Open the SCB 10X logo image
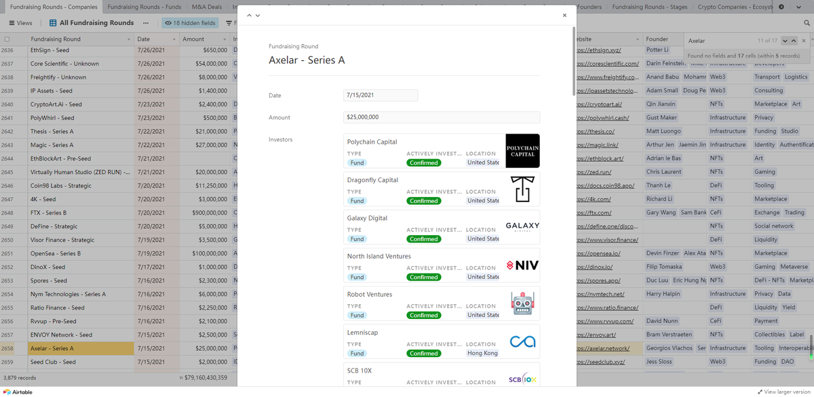The height and width of the screenshot is (397, 814). 523,378
